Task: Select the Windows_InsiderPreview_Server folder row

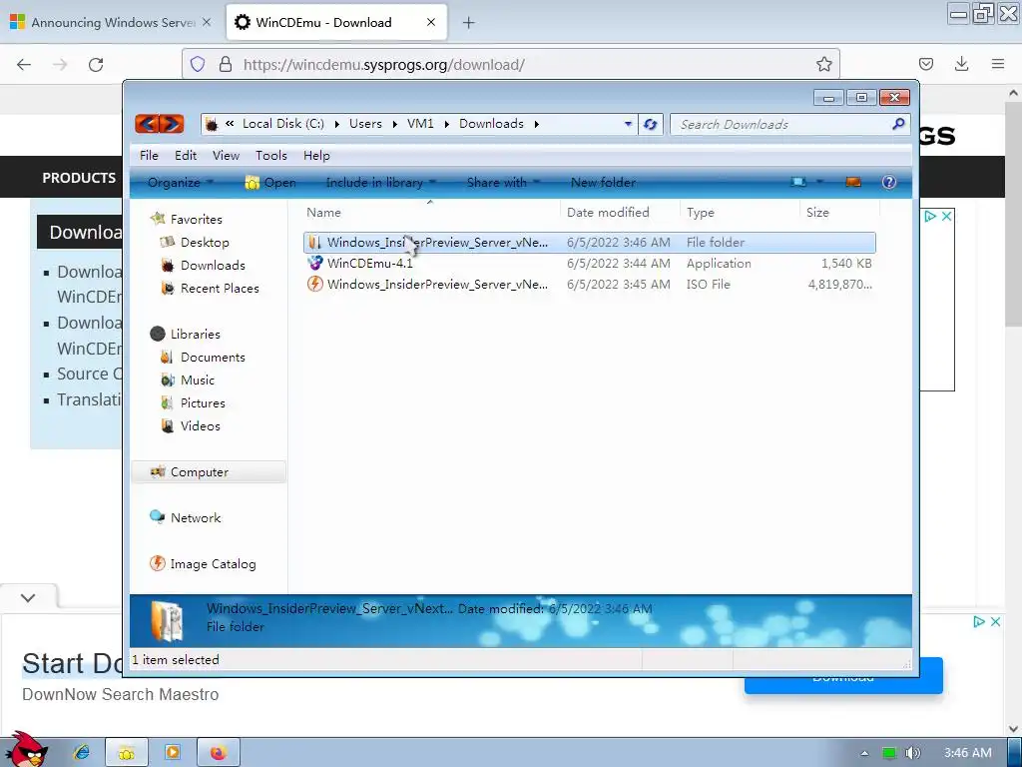Action: 589,243
